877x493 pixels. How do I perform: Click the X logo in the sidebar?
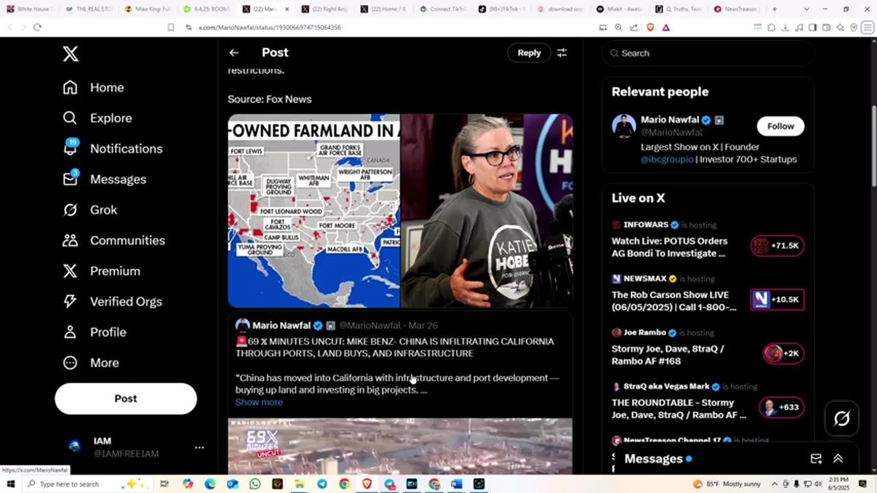(71, 54)
